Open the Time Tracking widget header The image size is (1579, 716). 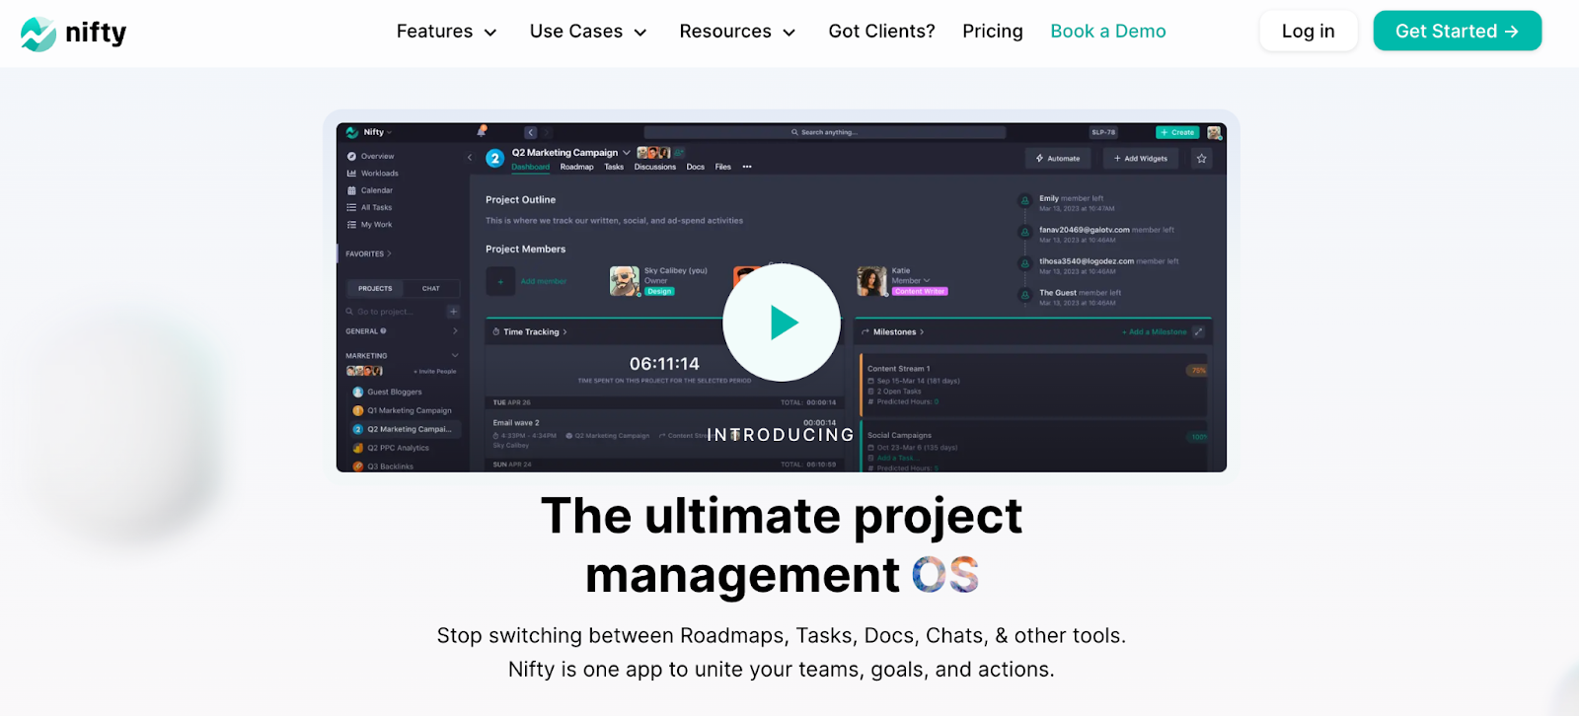[530, 332]
